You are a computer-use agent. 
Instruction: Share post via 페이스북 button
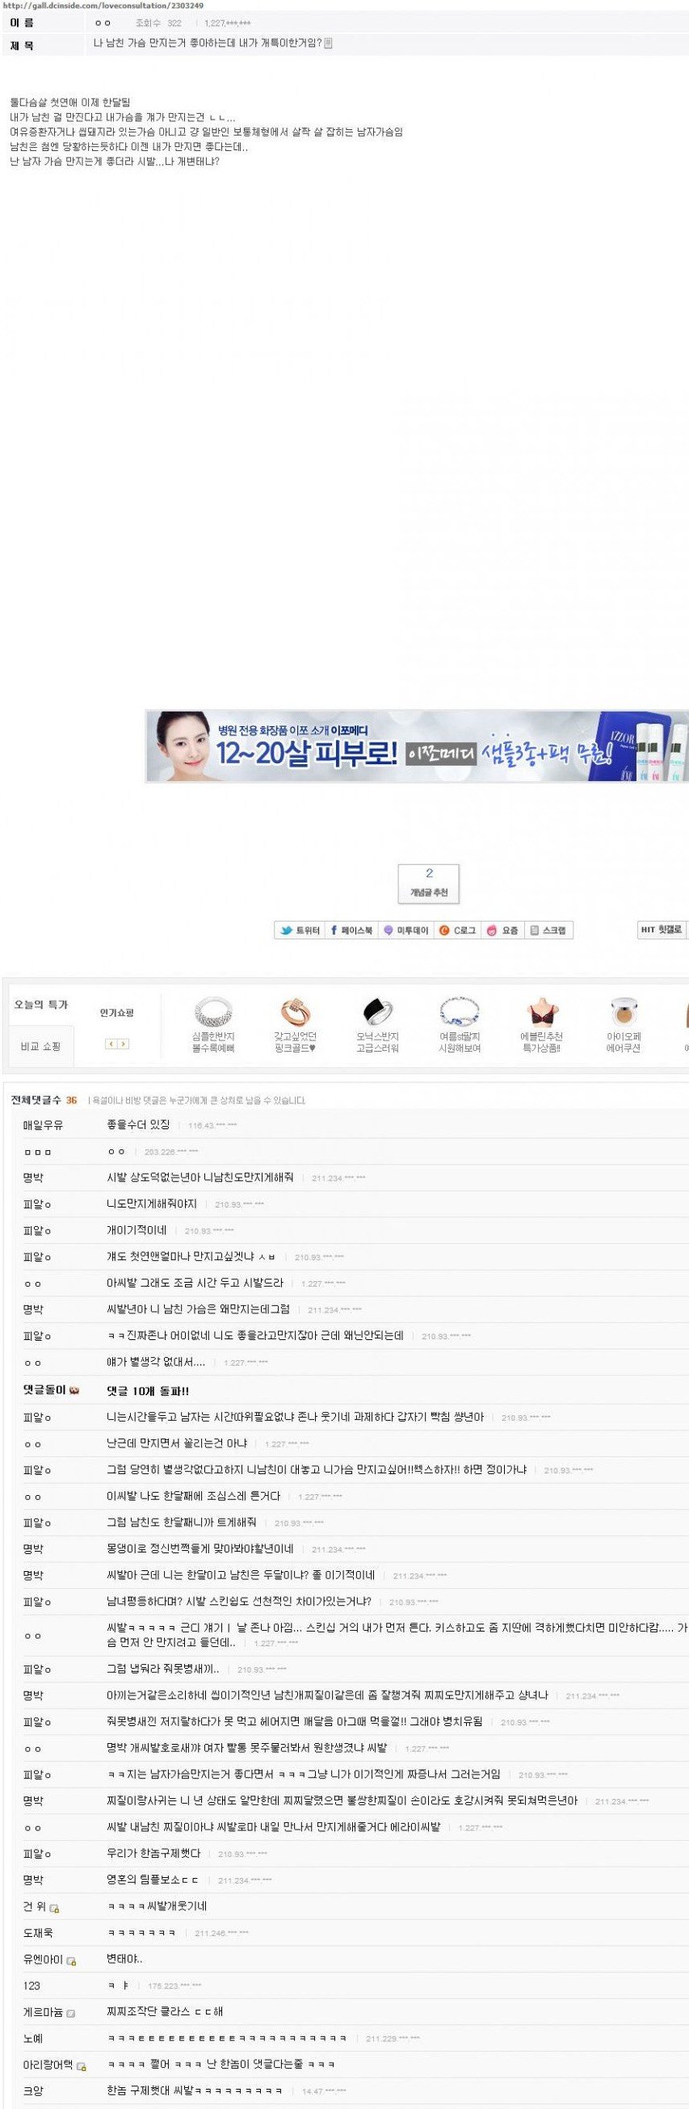(351, 930)
